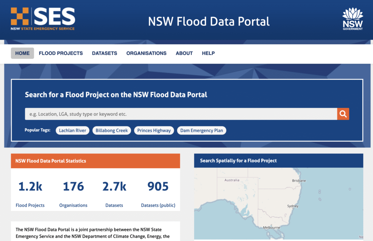Open the Help menu item
This screenshot has height=241, width=373.
pyautogui.click(x=208, y=53)
